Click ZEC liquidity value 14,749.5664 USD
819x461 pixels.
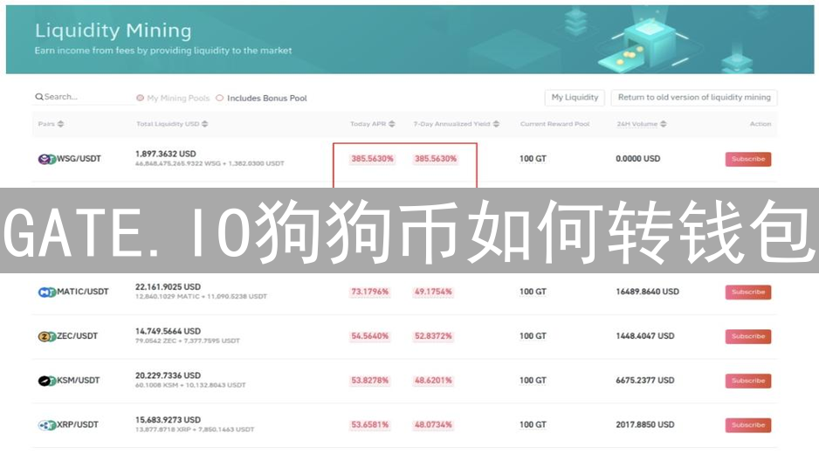coord(168,331)
